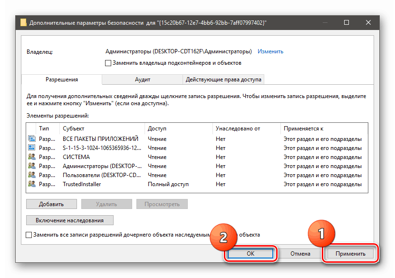This screenshot has height=278, width=395.
Task: Select the S-1-15-3-1024-1065365936 entry
Action: (197, 148)
